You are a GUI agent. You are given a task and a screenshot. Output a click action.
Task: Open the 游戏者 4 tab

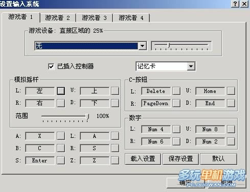(x=131, y=18)
